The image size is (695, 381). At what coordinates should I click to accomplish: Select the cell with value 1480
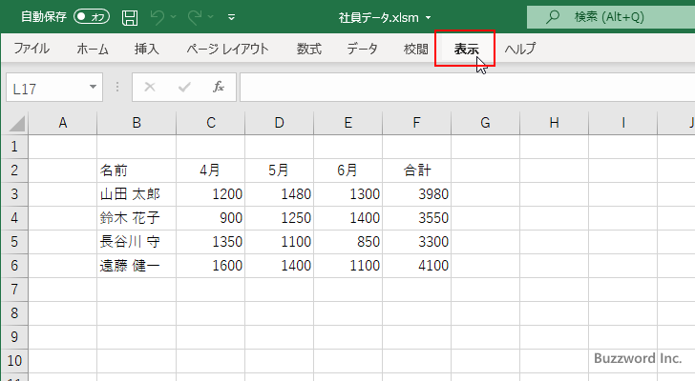(x=279, y=194)
